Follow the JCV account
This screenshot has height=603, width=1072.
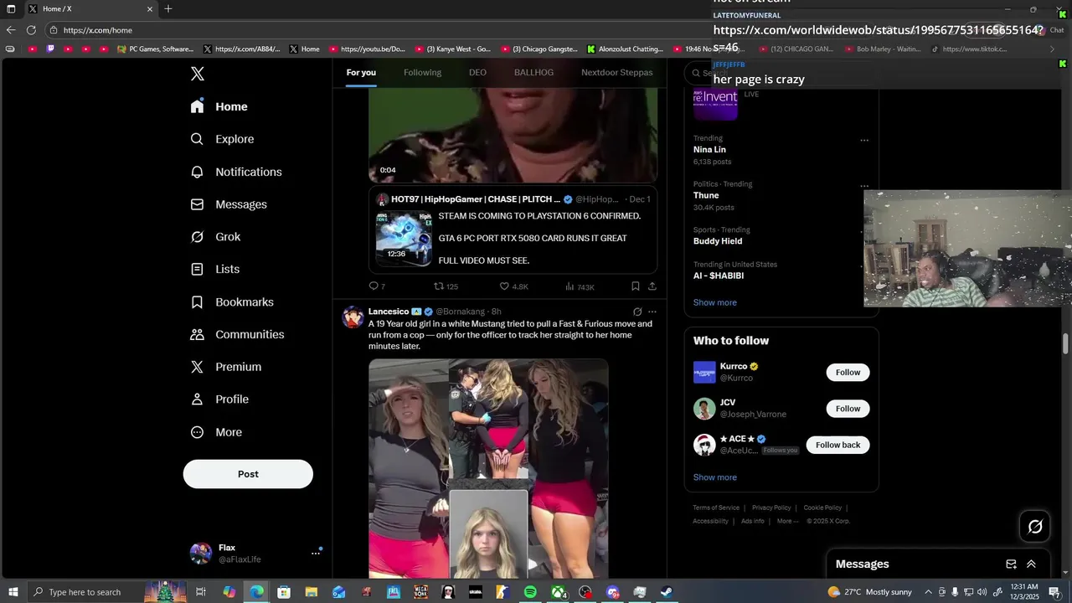[848, 409]
